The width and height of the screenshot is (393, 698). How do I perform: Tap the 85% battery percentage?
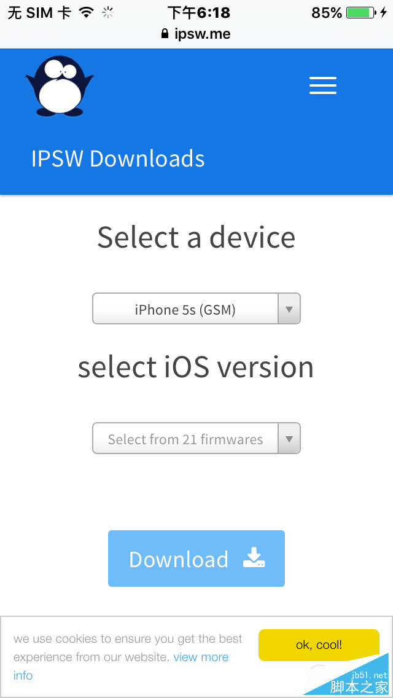327,12
